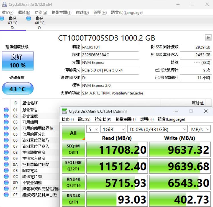Click the blue status orb for attribute 0A
The image size is (213, 207).
6,164
